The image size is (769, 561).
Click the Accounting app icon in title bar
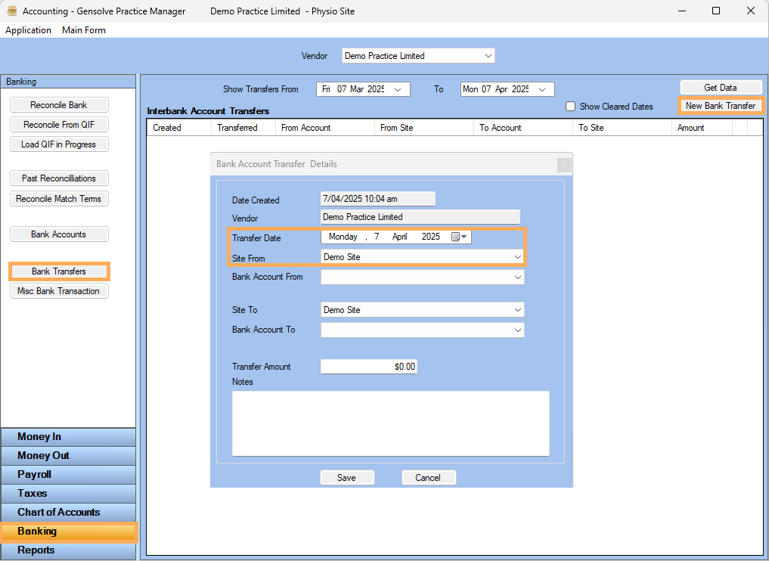click(12, 11)
